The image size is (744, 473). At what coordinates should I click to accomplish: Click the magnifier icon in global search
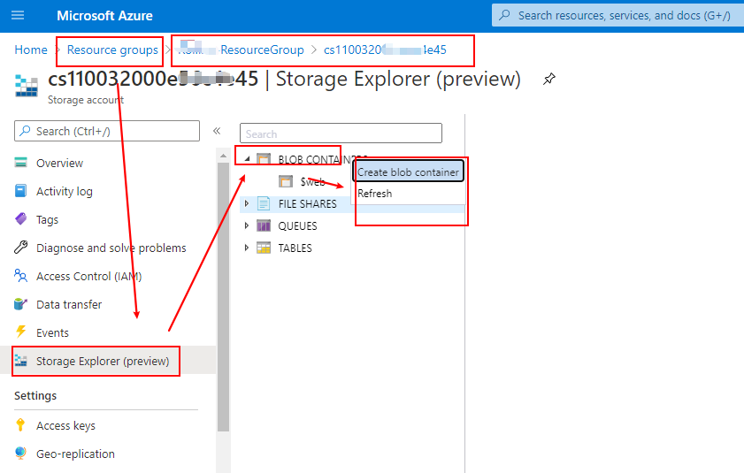pos(505,15)
